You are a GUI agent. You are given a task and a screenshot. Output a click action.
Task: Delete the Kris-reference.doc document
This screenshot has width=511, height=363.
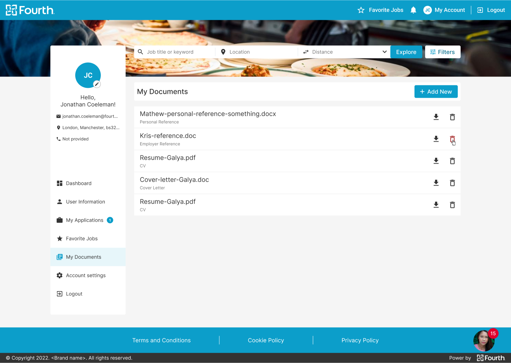click(x=452, y=139)
